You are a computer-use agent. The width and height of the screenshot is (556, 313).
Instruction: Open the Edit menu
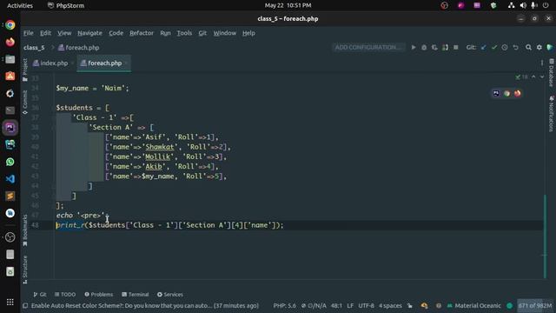pos(45,33)
